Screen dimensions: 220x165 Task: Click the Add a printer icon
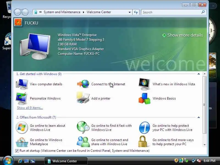[83, 98]
